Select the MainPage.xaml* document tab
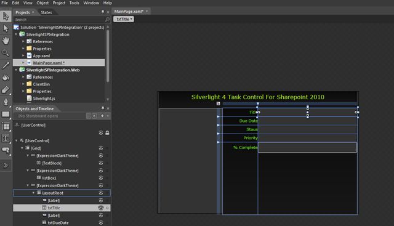Screen dimensions: 394x226 coord(129,11)
